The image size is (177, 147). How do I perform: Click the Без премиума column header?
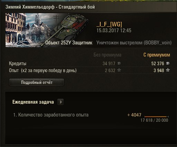pos(108,55)
